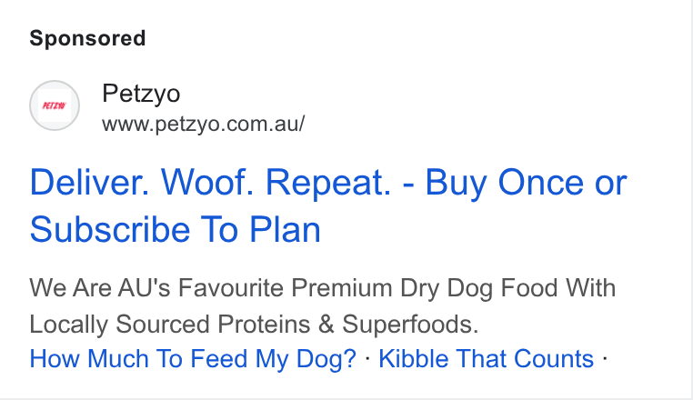Open the Deliver. Woof. Repeat. headline link
Image resolution: width=693 pixels, height=400 pixels.
click(x=328, y=205)
